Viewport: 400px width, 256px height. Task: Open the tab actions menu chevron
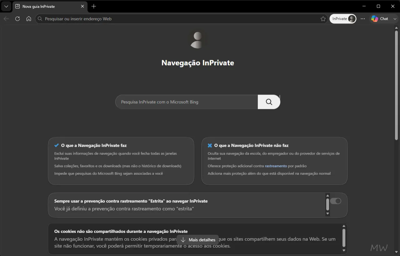pos(6,6)
